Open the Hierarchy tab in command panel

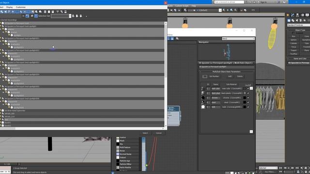(x=297, y=15)
